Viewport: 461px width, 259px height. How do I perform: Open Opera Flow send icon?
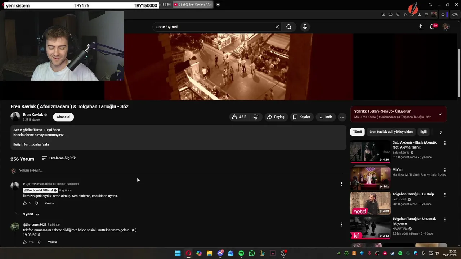[x=405, y=14]
